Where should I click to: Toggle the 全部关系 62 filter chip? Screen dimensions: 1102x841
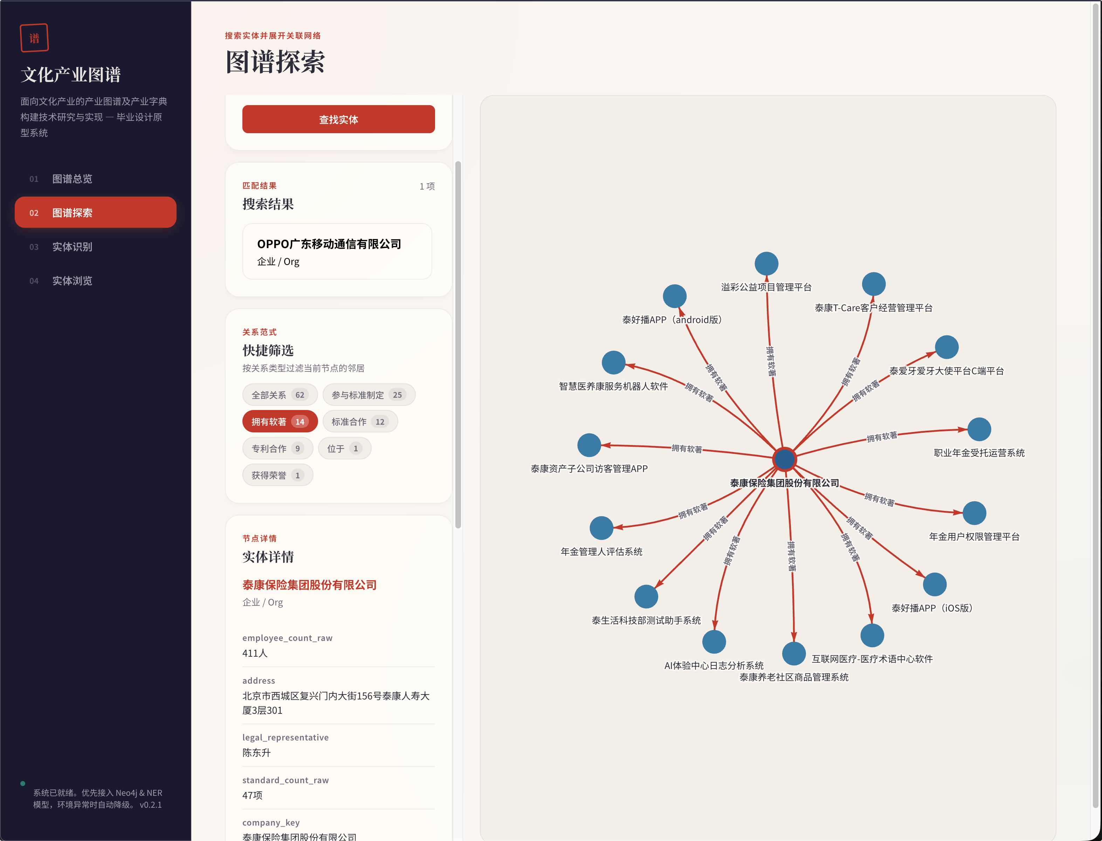[x=280, y=395]
